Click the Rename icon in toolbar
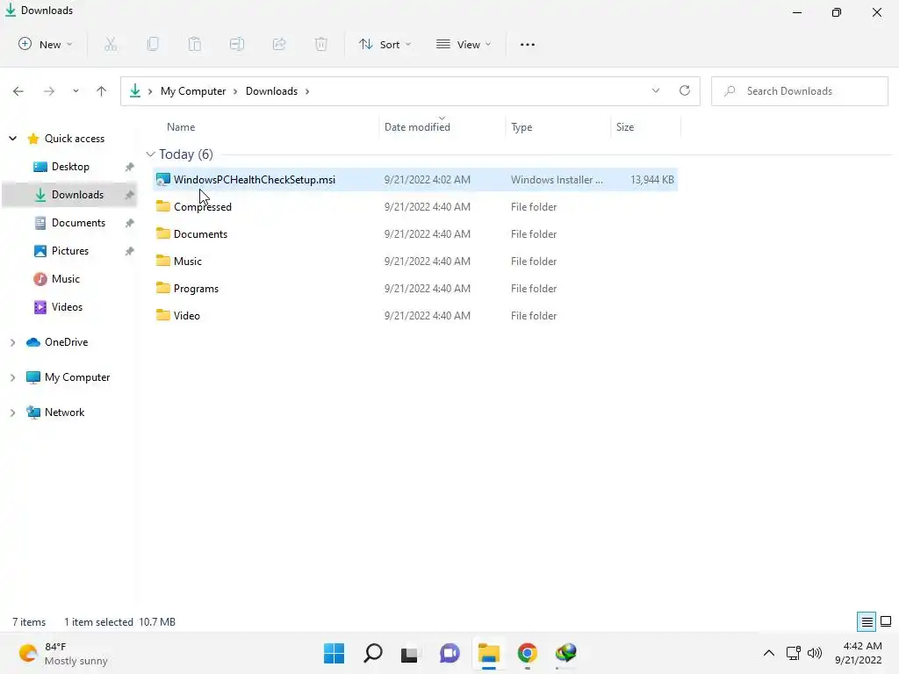This screenshot has height=674, width=899. pos(237,44)
